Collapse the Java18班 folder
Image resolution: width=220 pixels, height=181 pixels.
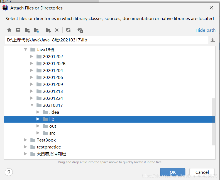[26, 49]
